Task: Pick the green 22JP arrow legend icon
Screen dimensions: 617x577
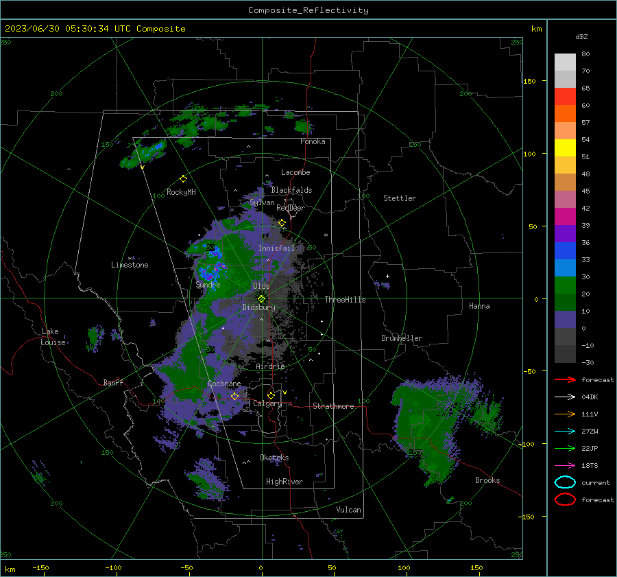Action: pos(565,448)
